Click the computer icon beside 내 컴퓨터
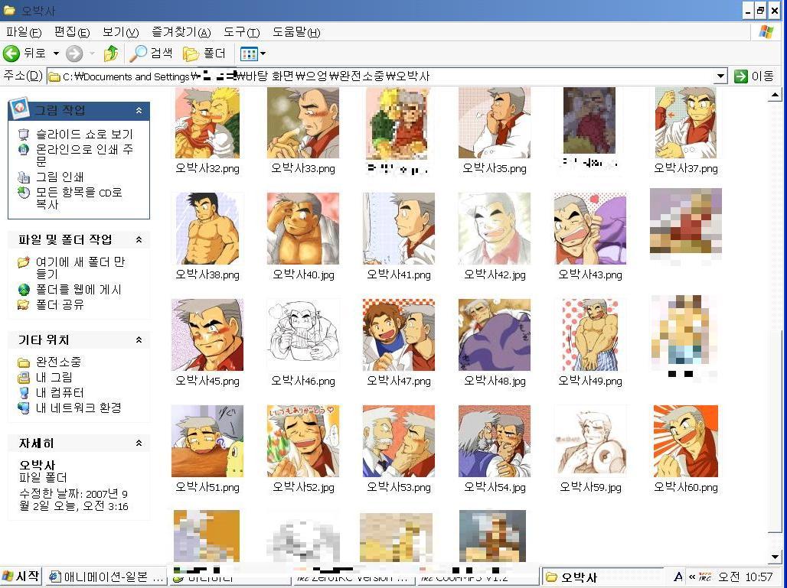 tap(24, 392)
